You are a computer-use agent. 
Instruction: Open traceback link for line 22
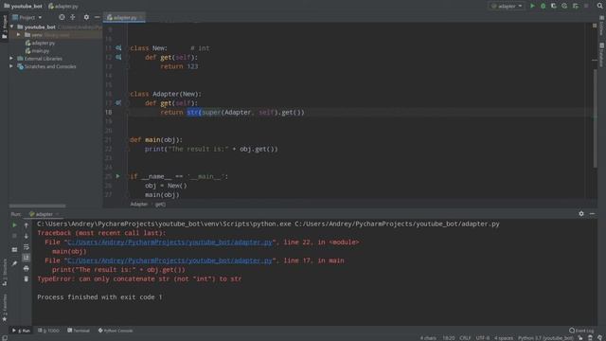(x=169, y=242)
